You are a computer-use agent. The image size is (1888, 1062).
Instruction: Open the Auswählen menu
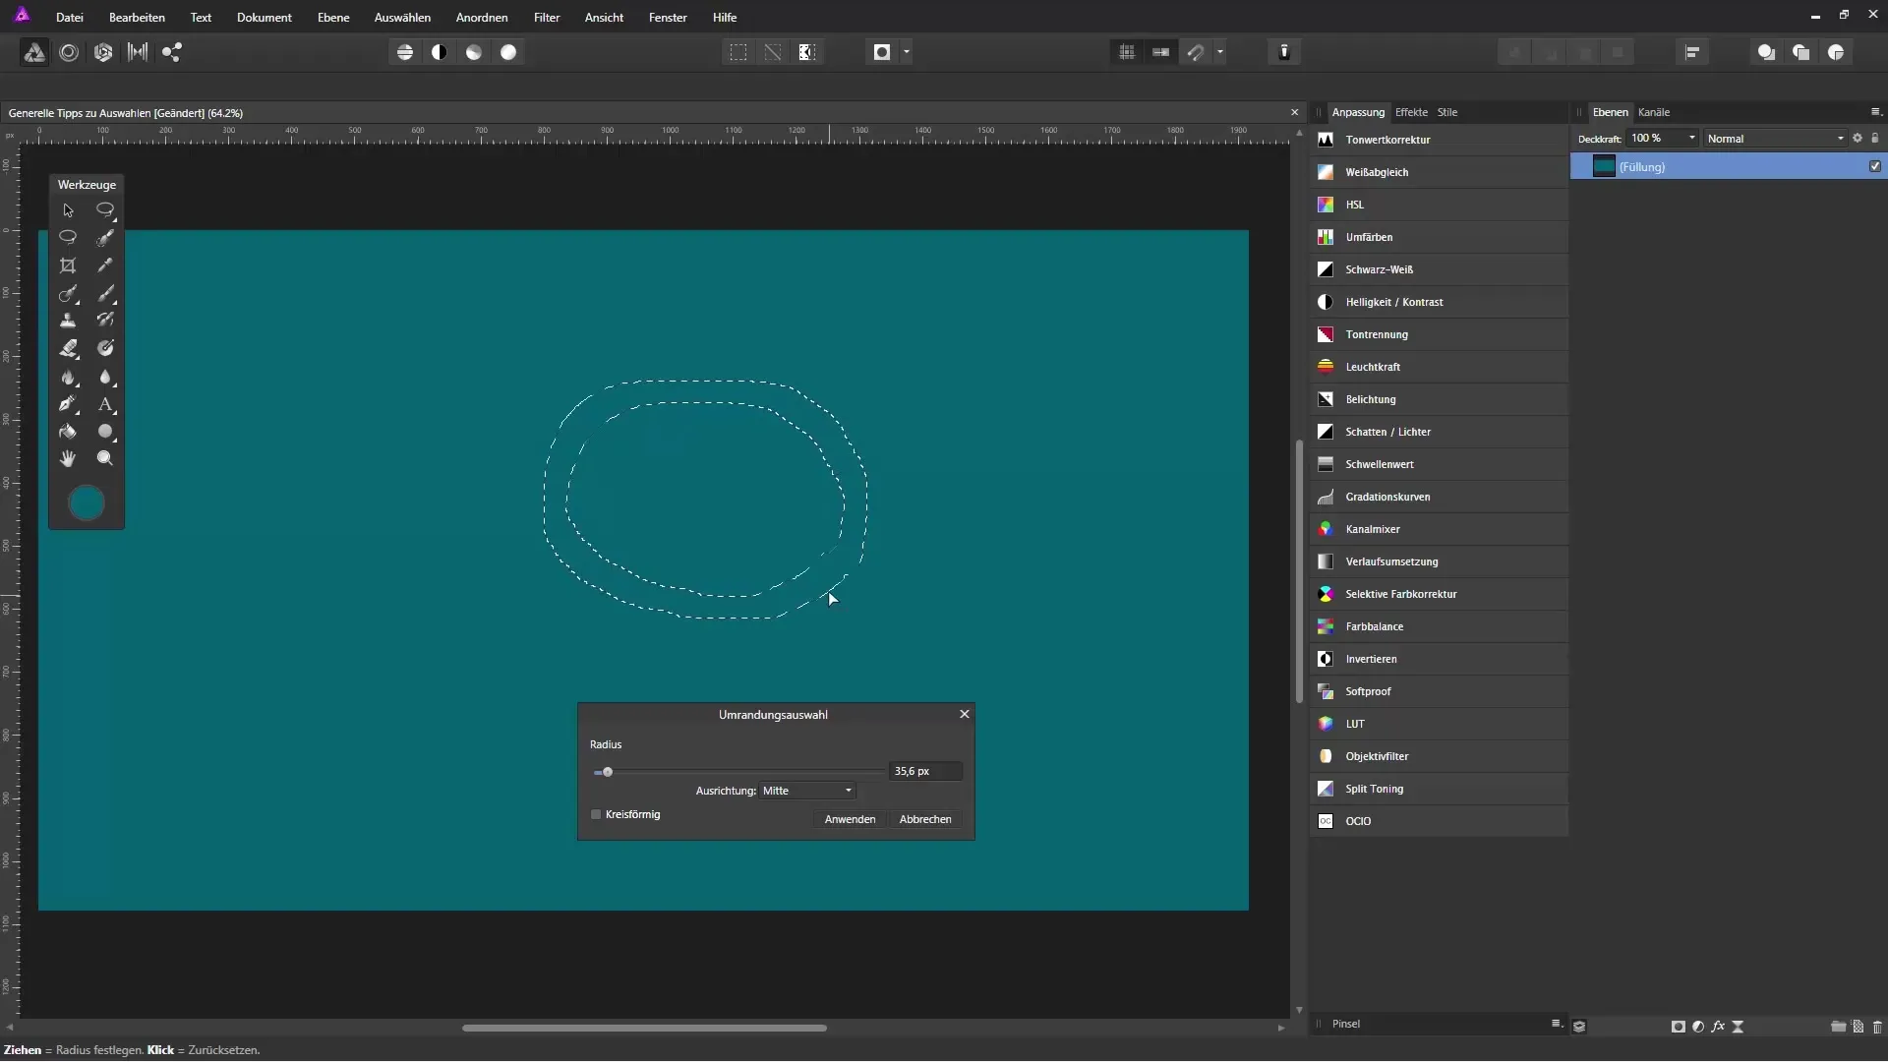pos(402,18)
